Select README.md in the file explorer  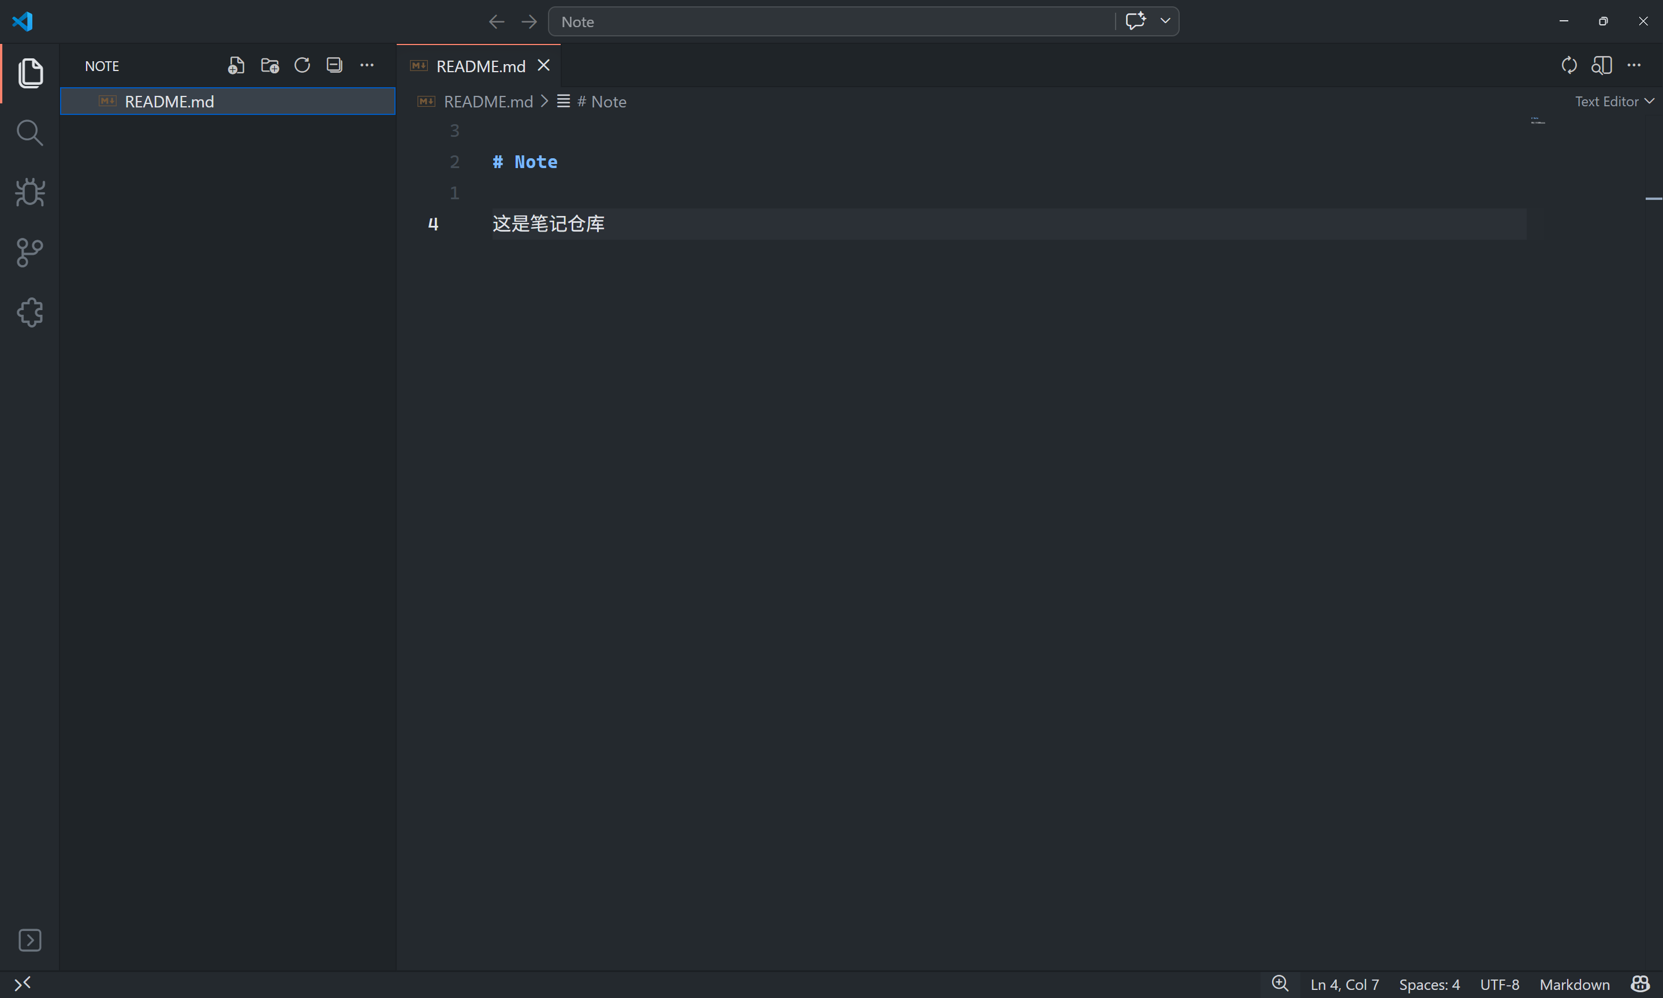click(228, 102)
